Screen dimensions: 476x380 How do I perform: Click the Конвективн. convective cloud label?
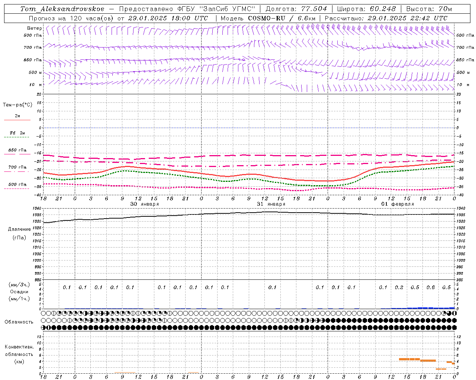pyautogui.click(x=19, y=347)
